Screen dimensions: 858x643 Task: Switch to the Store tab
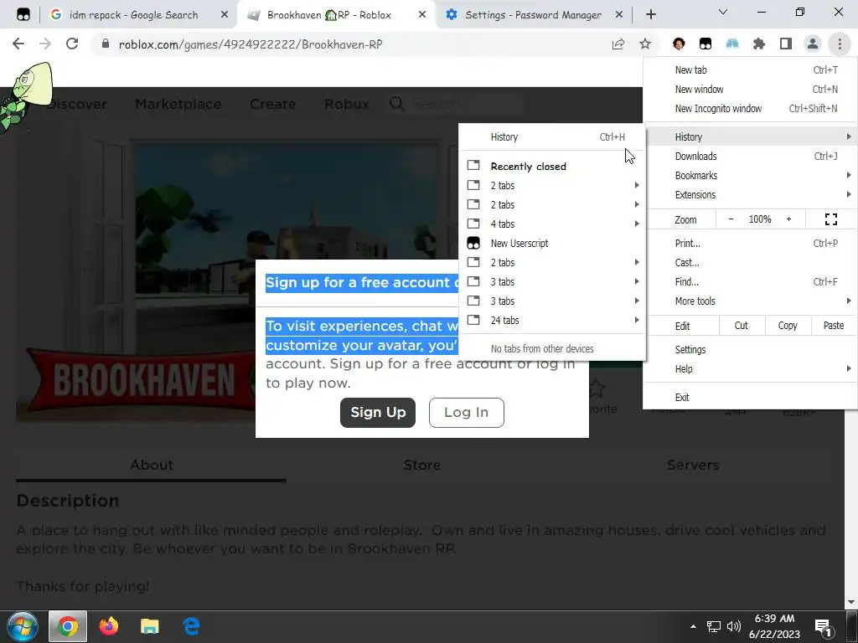click(422, 465)
